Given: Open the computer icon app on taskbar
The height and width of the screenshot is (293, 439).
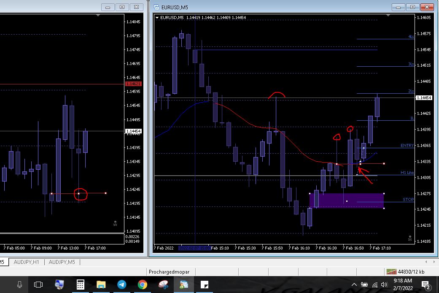Looking at the screenshot, I should [x=59, y=285].
